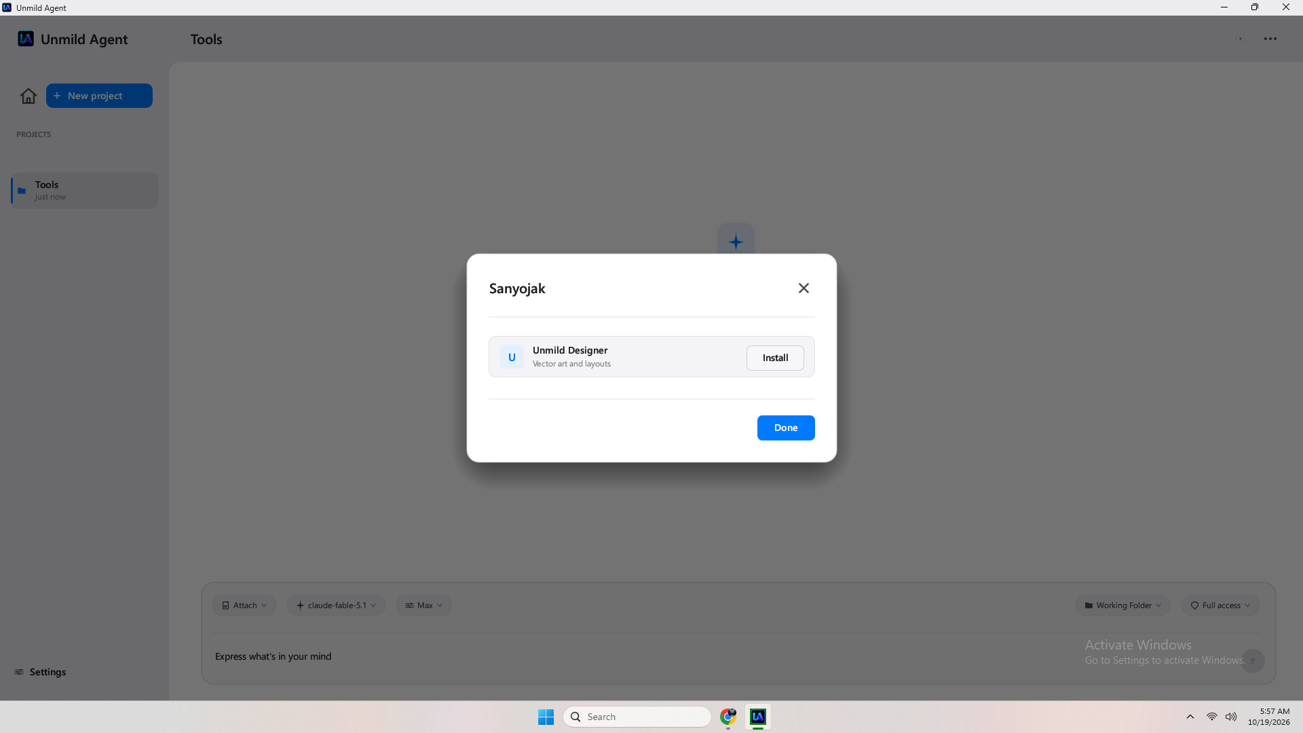The image size is (1303, 733).
Task: Expand the Max effort dropdown
Action: 423,605
